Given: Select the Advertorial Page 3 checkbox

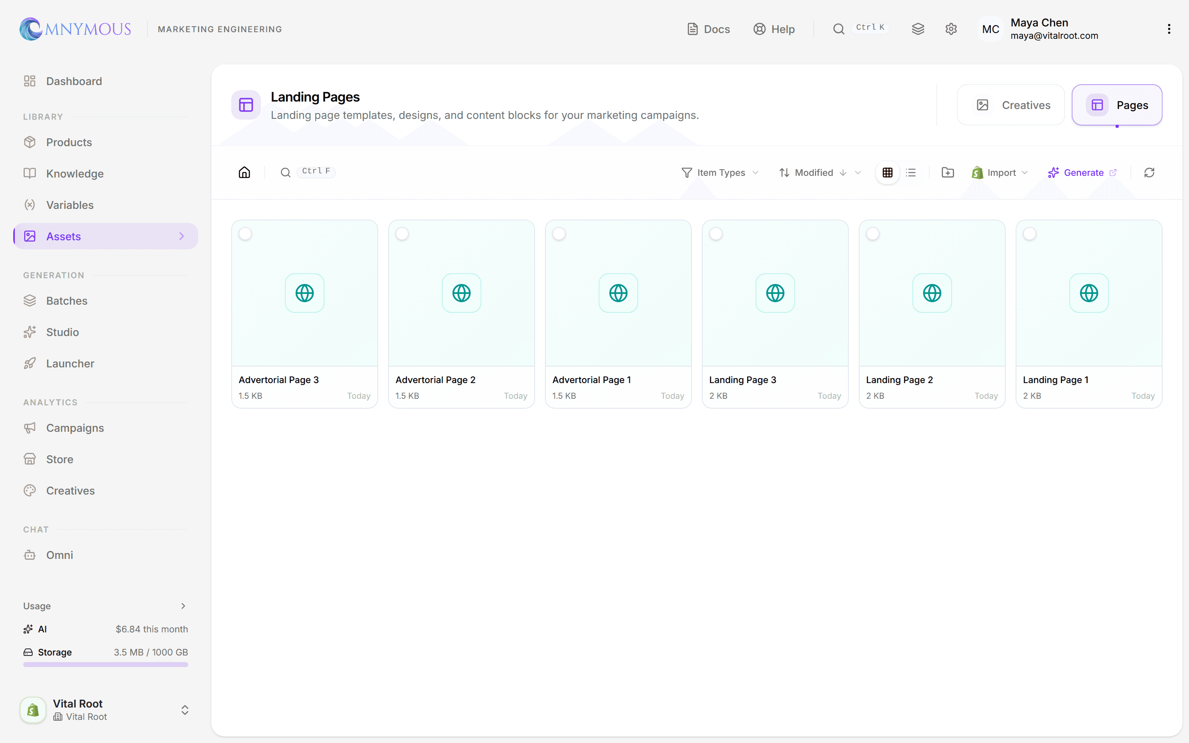Looking at the screenshot, I should click(x=245, y=234).
